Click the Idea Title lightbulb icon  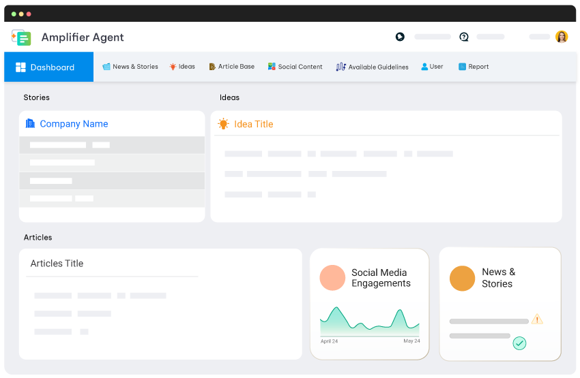(223, 124)
